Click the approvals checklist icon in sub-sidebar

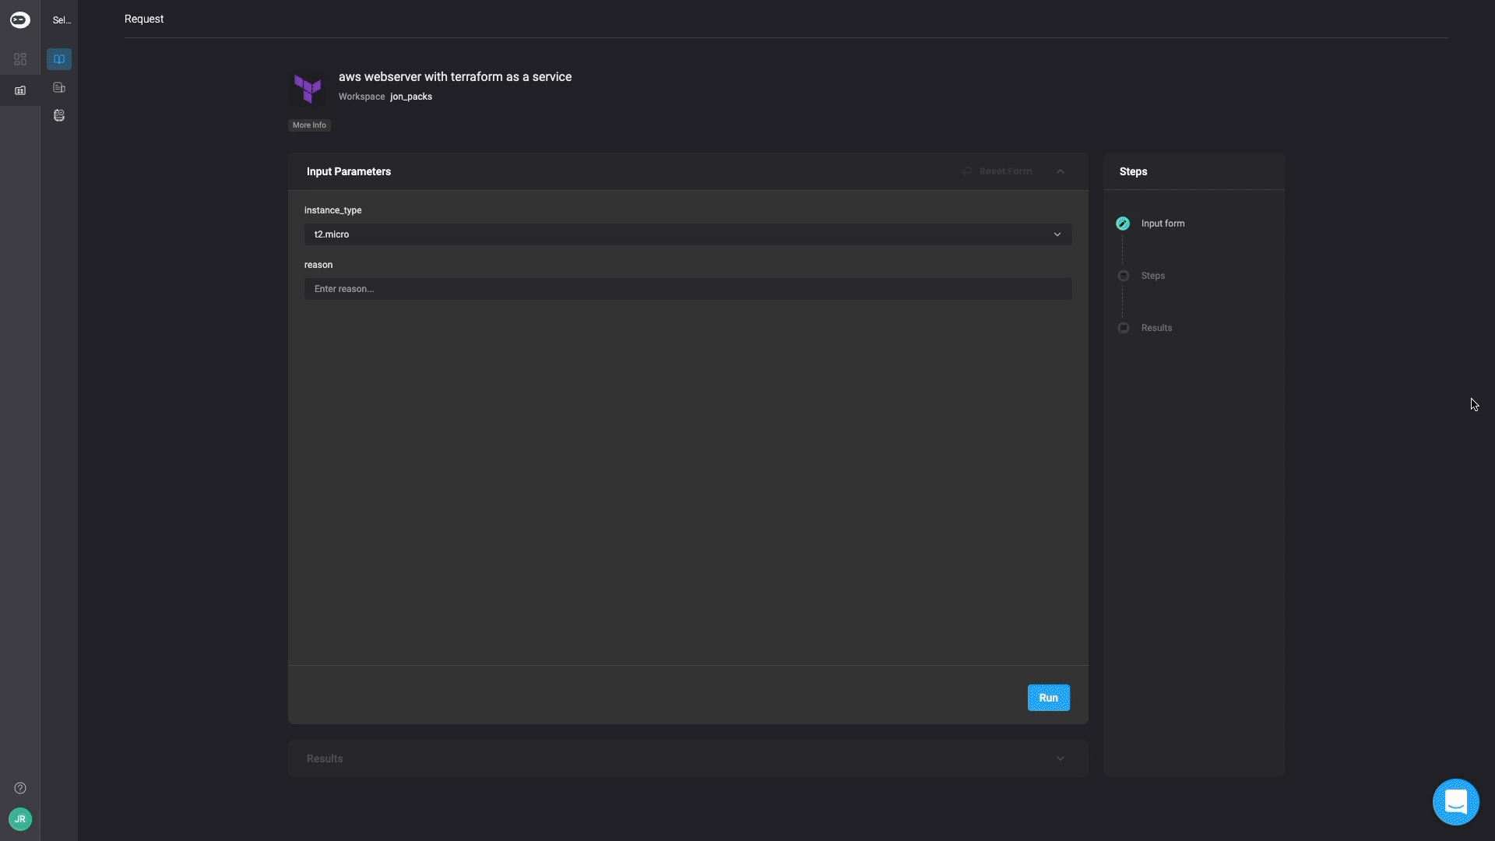click(59, 115)
